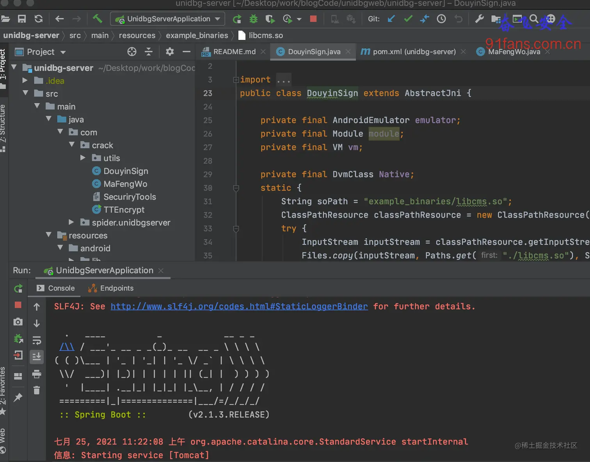Click the Git update project arrow

click(391, 19)
